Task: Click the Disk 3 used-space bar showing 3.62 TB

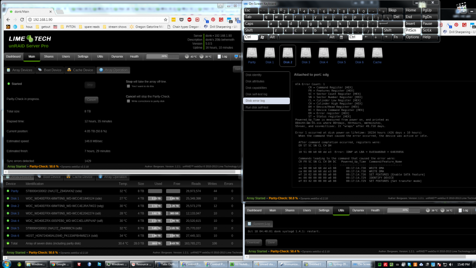Action: [x=155, y=213]
